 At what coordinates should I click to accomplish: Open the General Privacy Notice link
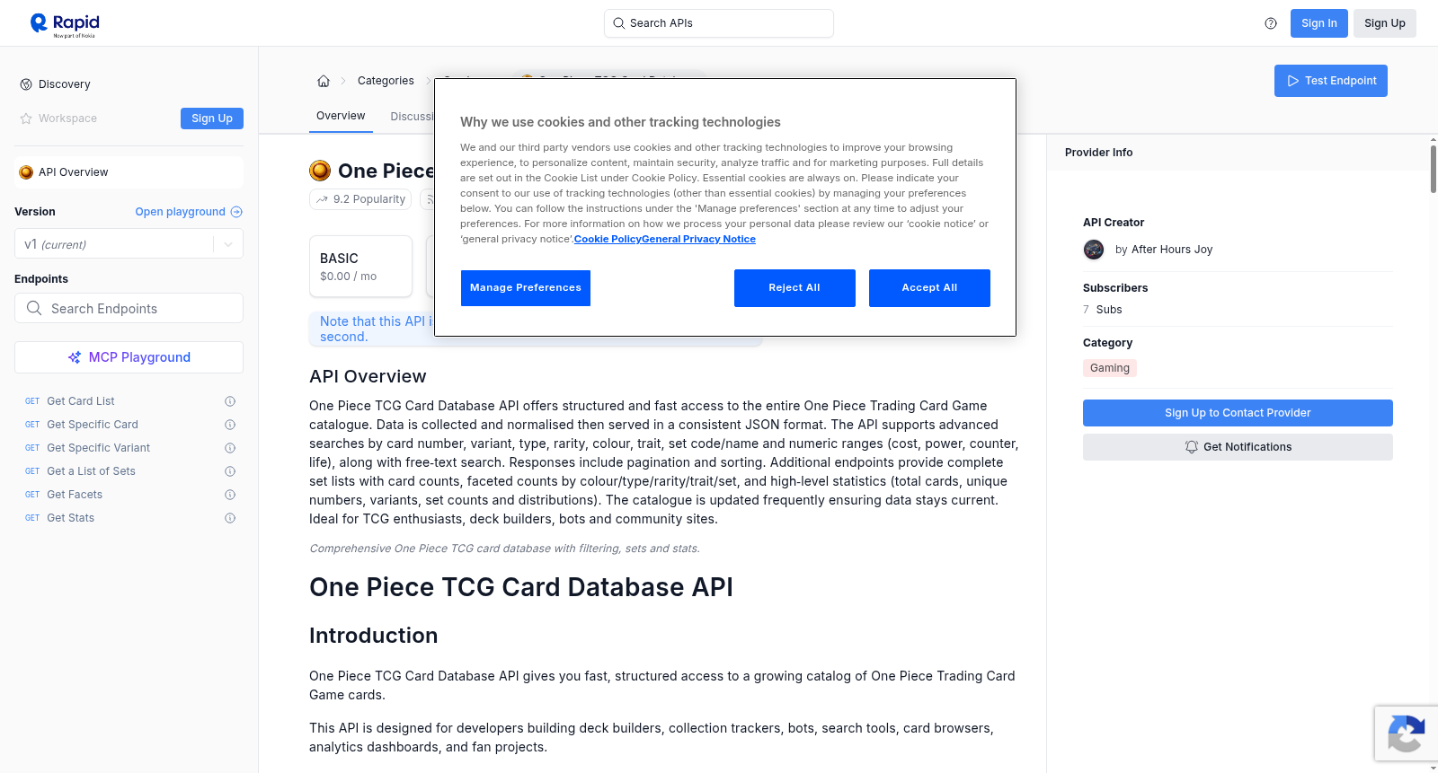pyautogui.click(x=698, y=239)
